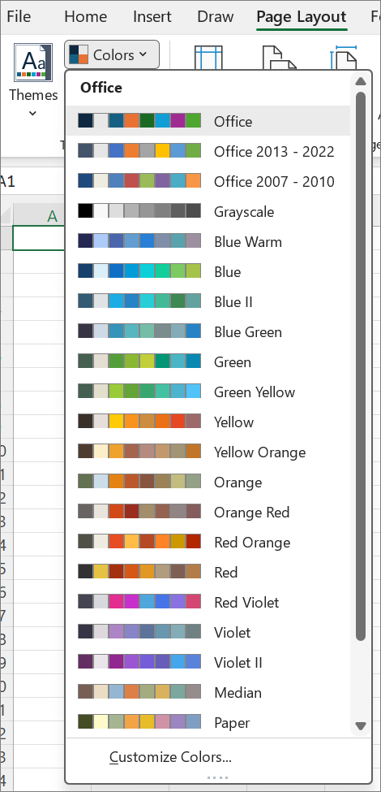The image size is (381, 792).
Task: Apply the Office 2013 - 2022 palette
Action: tap(208, 151)
